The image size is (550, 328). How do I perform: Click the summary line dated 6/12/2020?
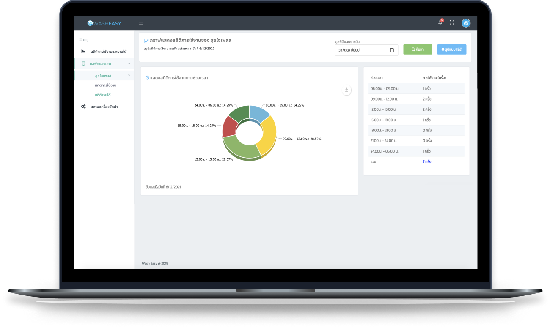[179, 49]
